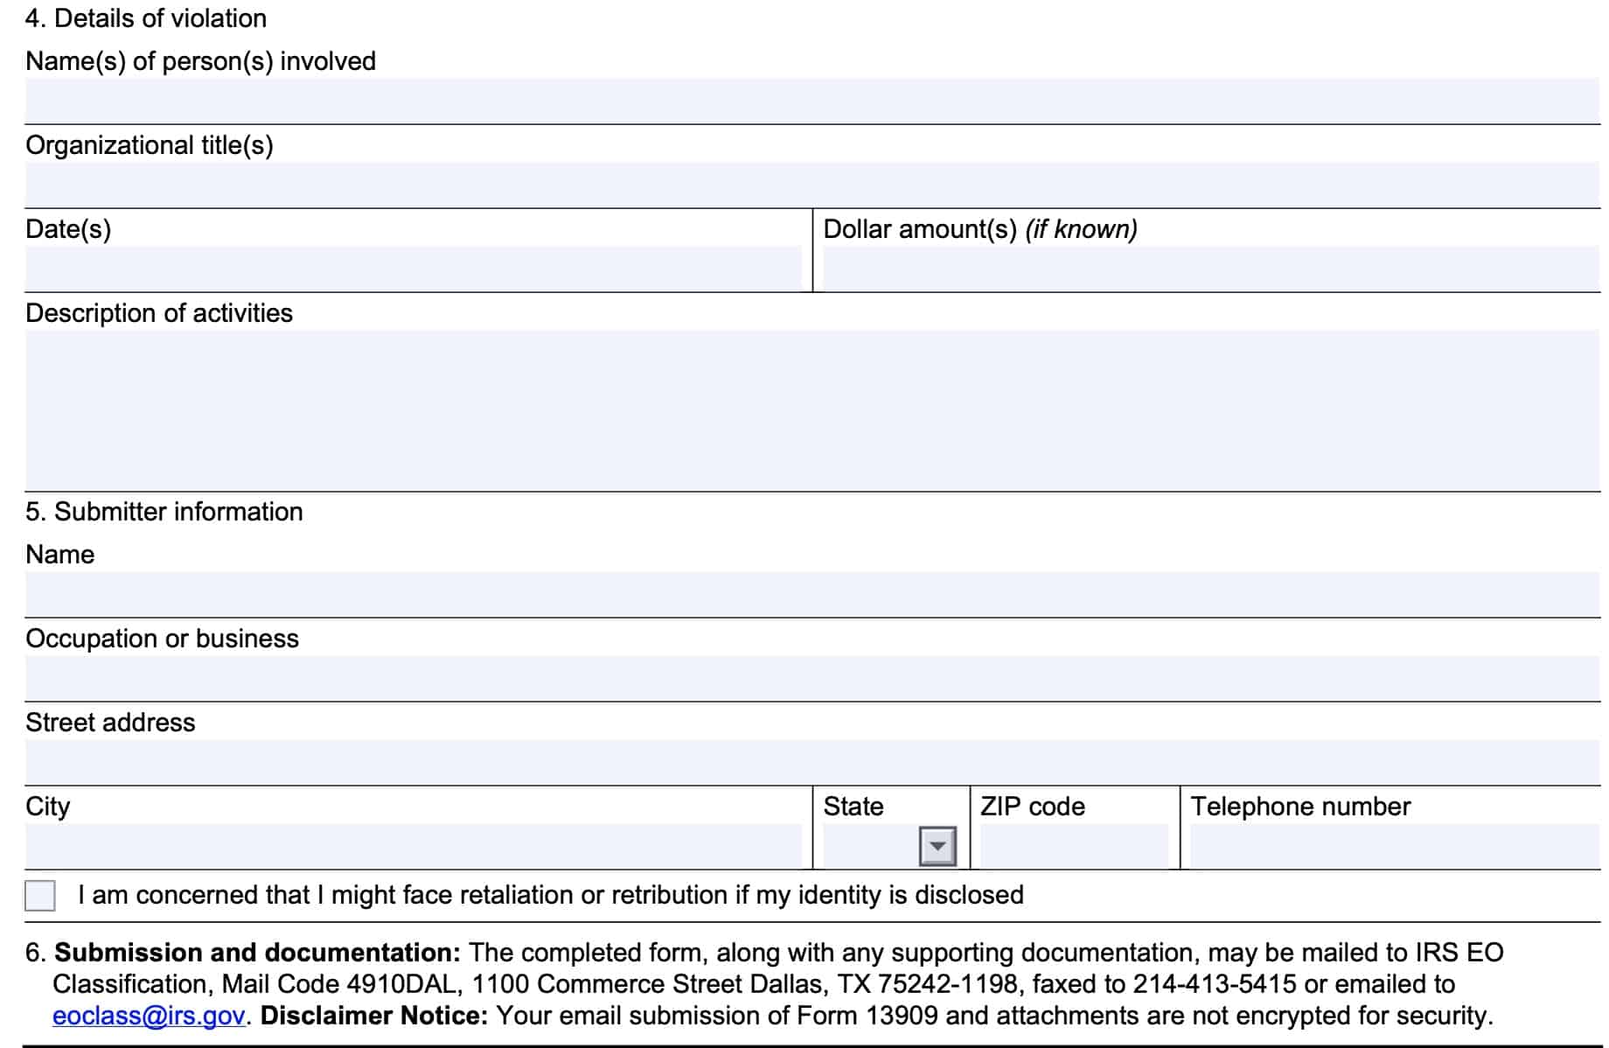Viewport: 1609px width, 1048px height.
Task: Open the eoclass@irs.gov email link
Action: point(149,1016)
